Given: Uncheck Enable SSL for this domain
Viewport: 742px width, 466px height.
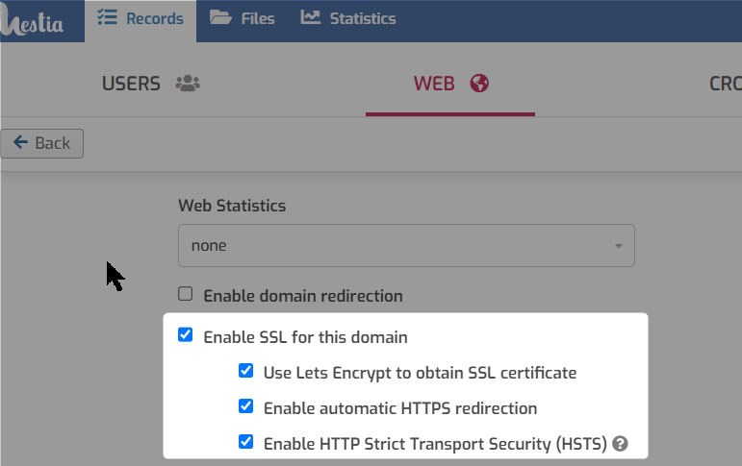Looking at the screenshot, I should (186, 334).
